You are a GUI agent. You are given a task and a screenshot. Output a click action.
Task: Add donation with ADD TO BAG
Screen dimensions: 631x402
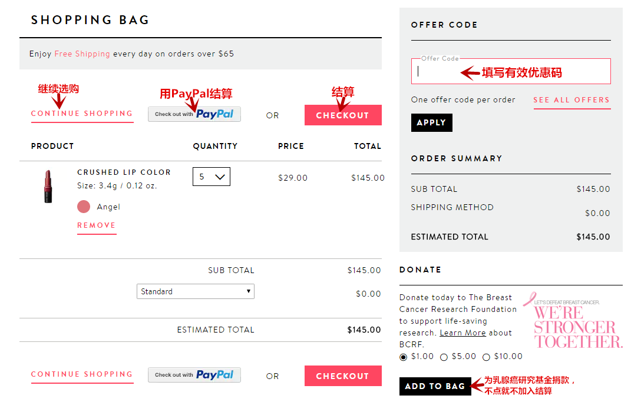(x=435, y=386)
